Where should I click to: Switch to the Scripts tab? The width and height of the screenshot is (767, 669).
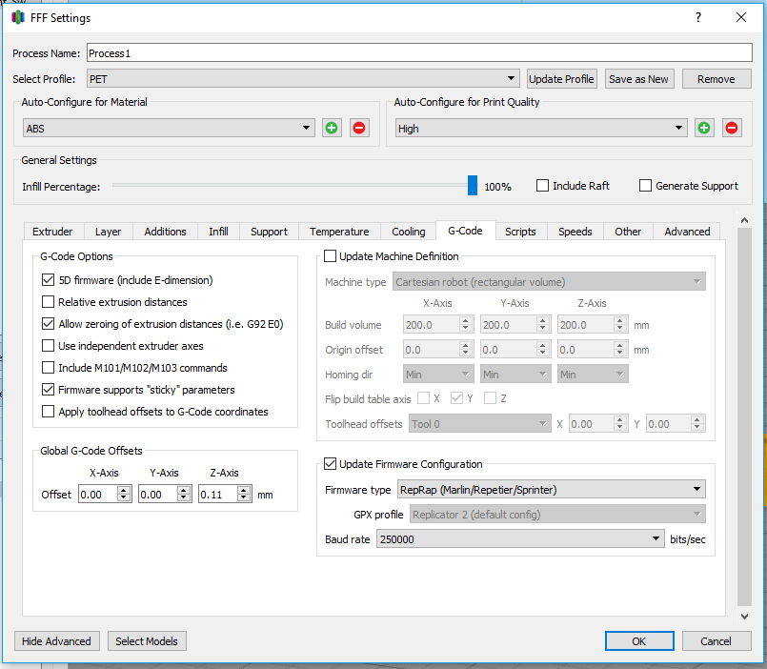click(x=520, y=232)
